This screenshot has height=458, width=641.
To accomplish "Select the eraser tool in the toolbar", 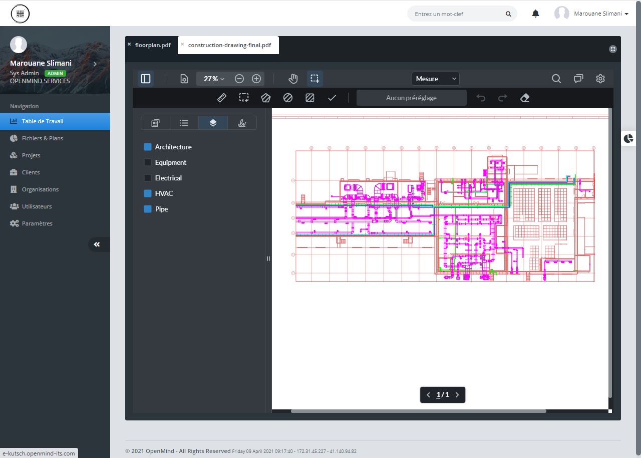I will [x=524, y=98].
